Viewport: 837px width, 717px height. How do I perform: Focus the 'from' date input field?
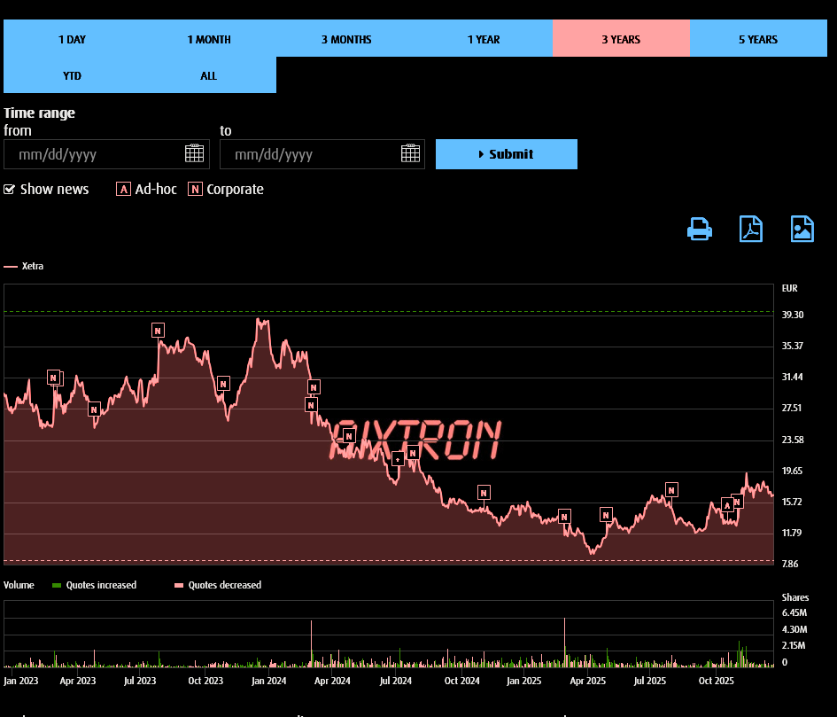(107, 154)
